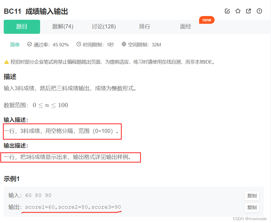Favorite the problem with star icon
The width and height of the screenshot is (271, 223).
pyautogui.click(x=238, y=11)
